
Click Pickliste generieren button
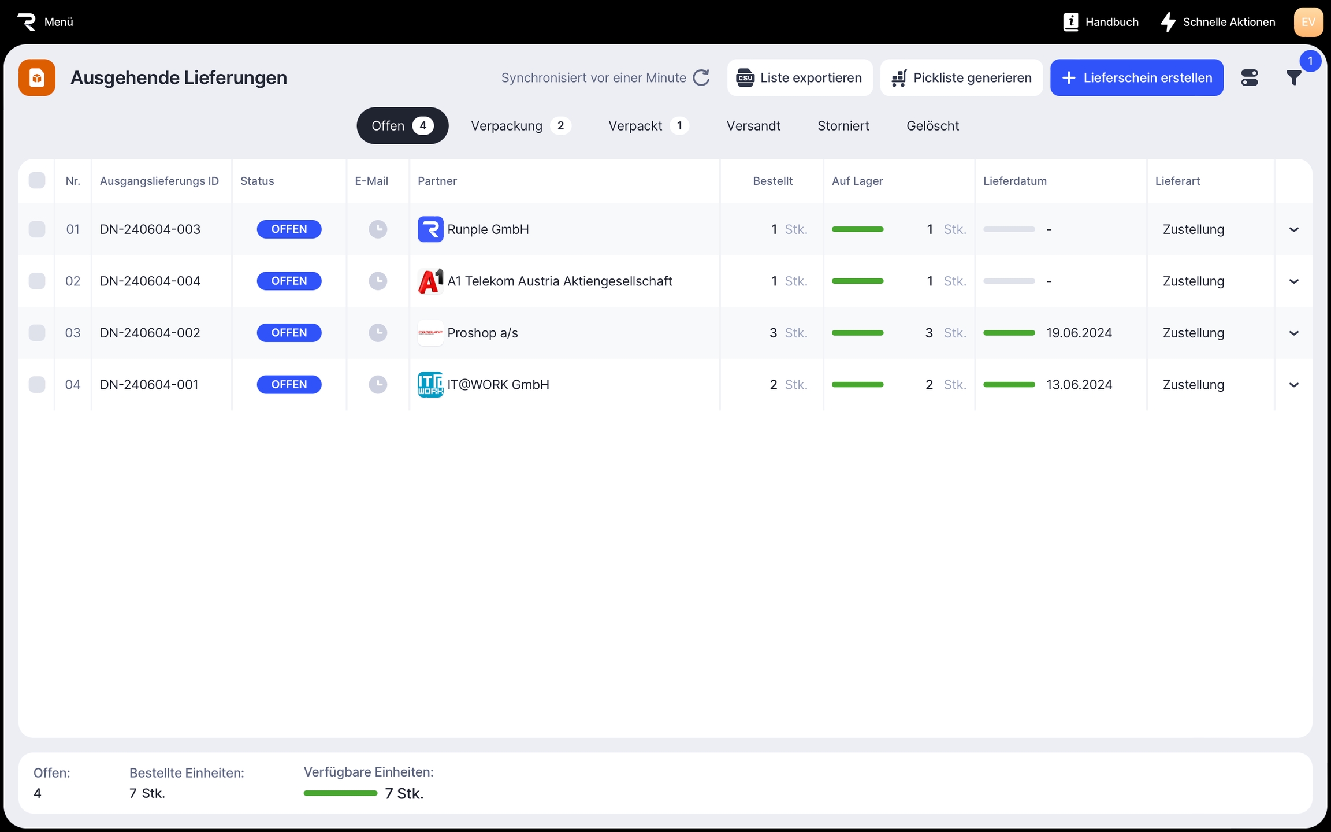tap(961, 78)
